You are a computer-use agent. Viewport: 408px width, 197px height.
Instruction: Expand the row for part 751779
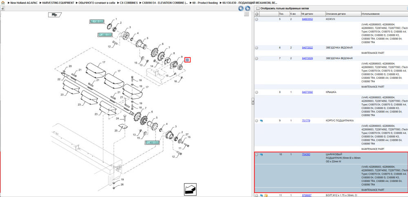257,121
